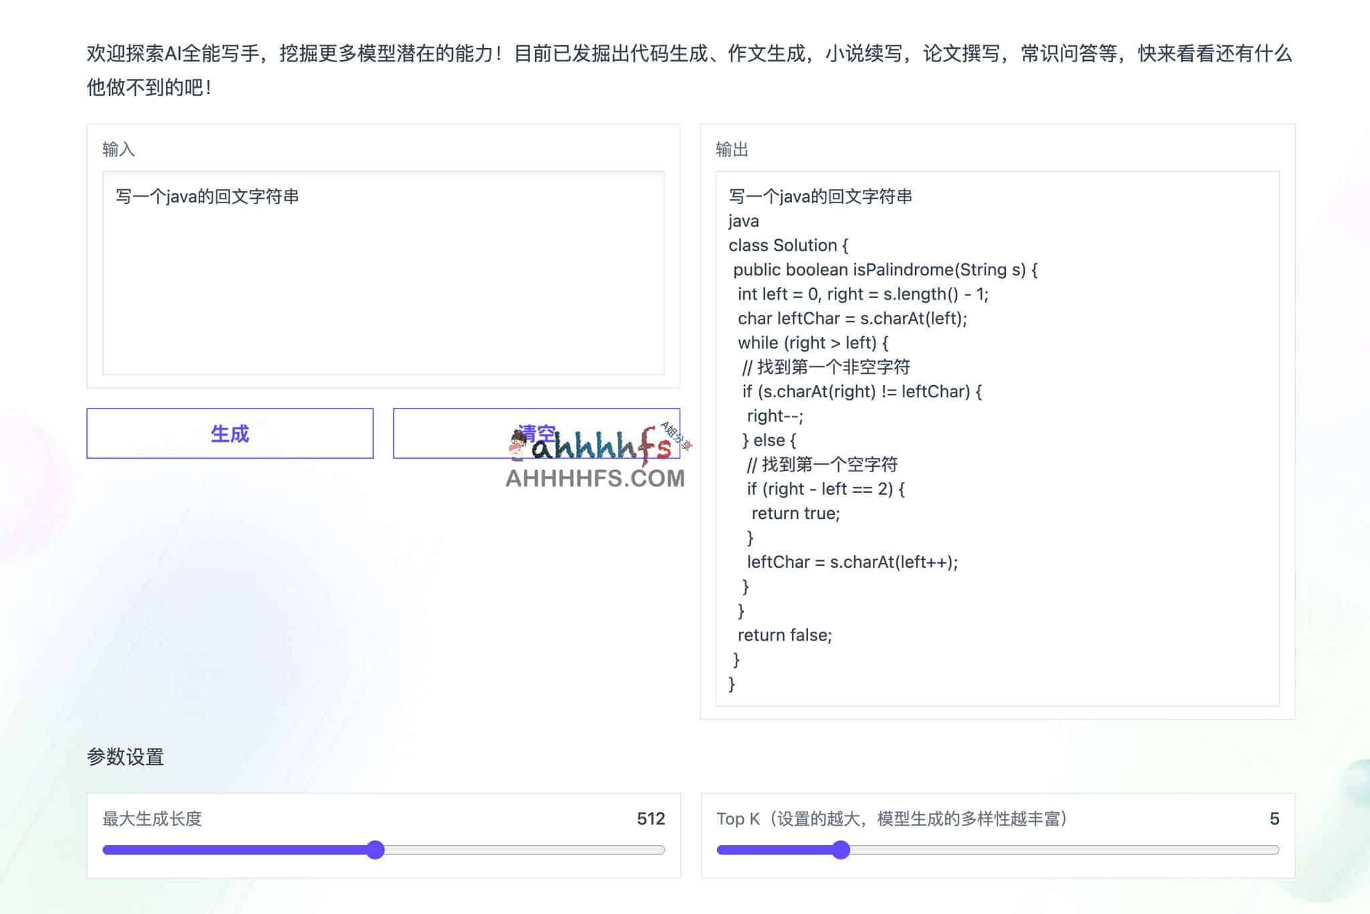Click the 输入 panel label
Image resolution: width=1370 pixels, height=914 pixels.
point(118,149)
